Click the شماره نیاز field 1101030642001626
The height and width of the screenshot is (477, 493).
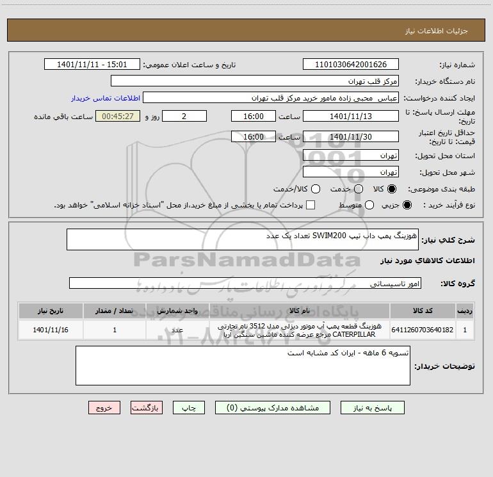(351, 65)
